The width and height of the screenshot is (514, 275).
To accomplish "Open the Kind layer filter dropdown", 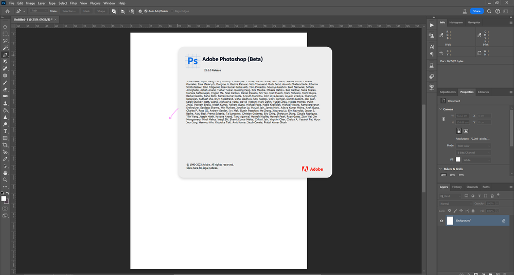I will tap(450, 196).
